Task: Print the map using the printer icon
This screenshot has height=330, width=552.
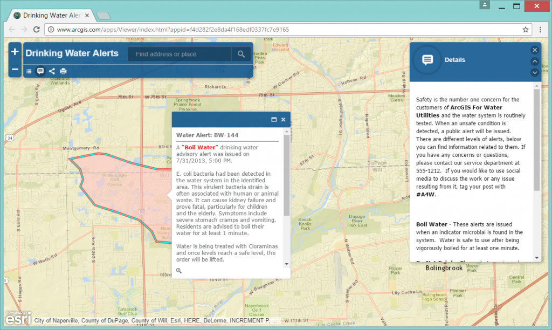Action: 63,71
